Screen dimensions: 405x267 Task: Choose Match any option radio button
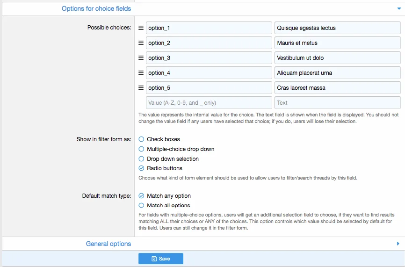[x=142, y=196]
